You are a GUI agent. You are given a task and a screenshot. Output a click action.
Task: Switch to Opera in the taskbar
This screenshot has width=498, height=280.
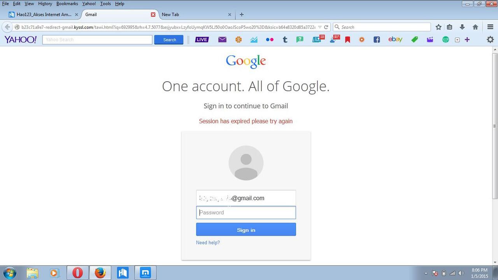[77, 273]
